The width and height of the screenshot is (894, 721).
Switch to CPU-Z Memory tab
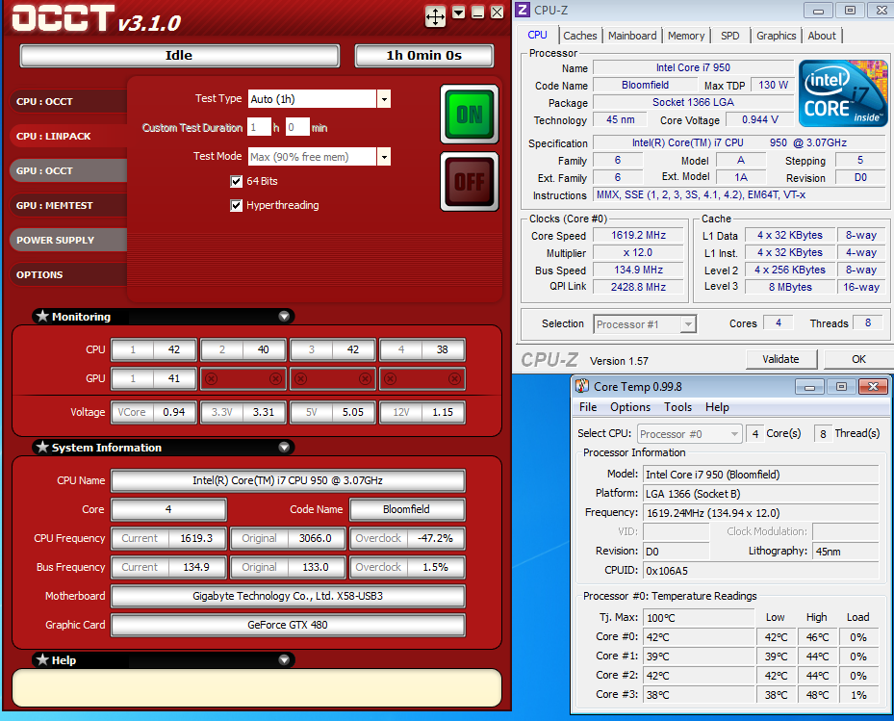(x=686, y=36)
